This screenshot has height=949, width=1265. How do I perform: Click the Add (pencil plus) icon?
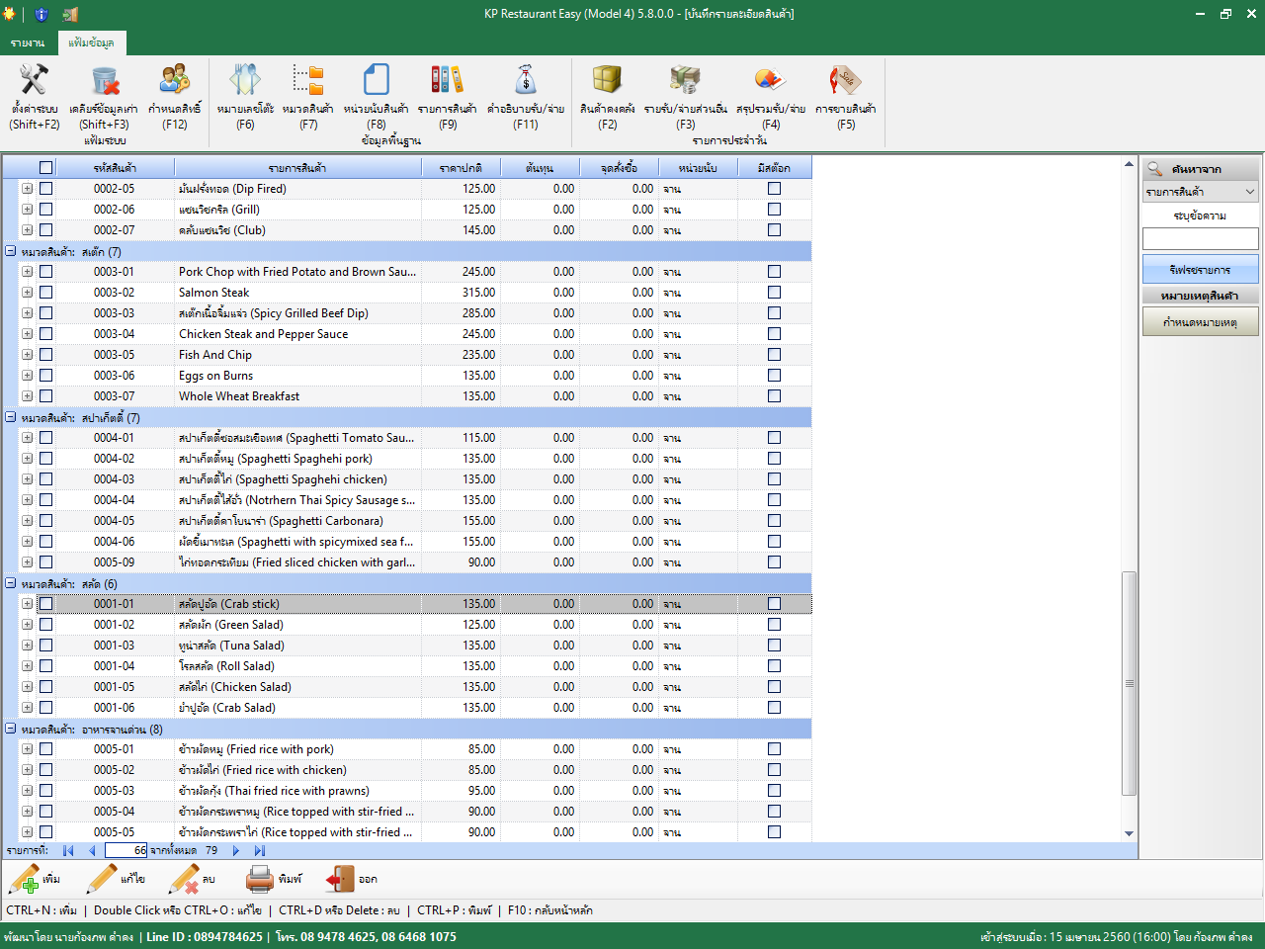(24, 879)
